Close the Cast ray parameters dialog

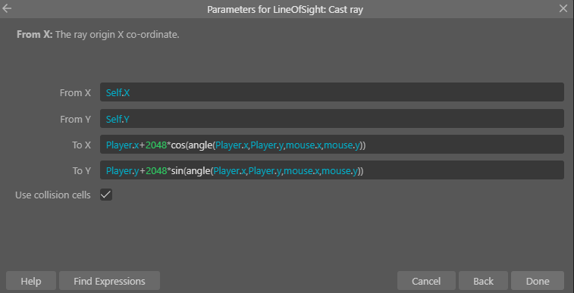coord(563,9)
